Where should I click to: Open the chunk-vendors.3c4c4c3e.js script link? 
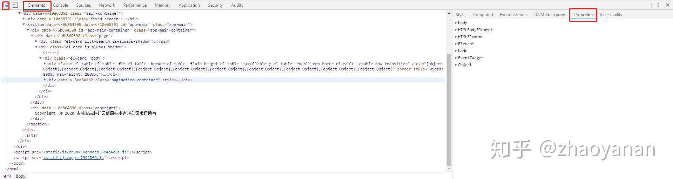coord(85,152)
